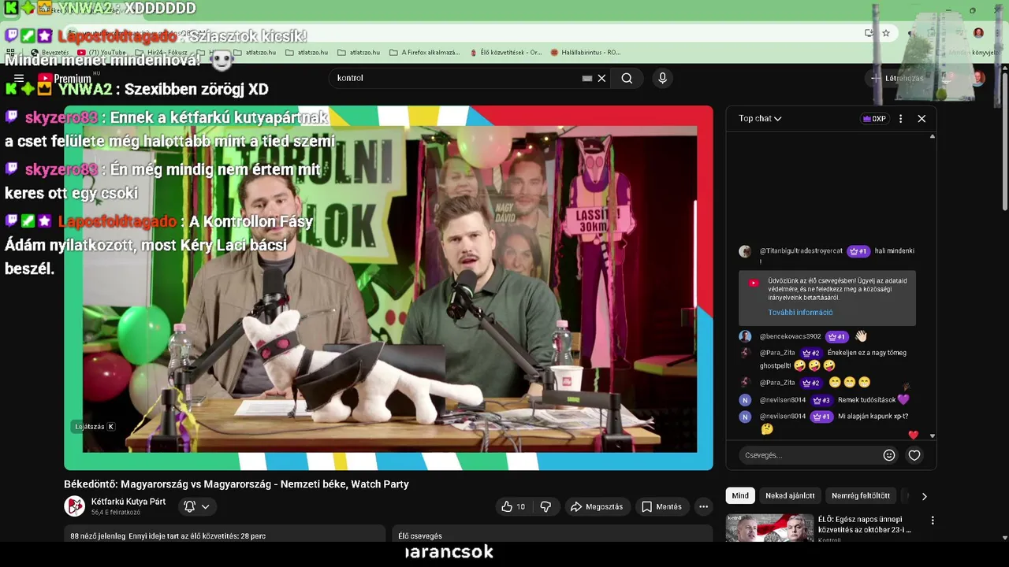Click the Mentés save button
This screenshot has height=567, width=1009.
point(661,506)
